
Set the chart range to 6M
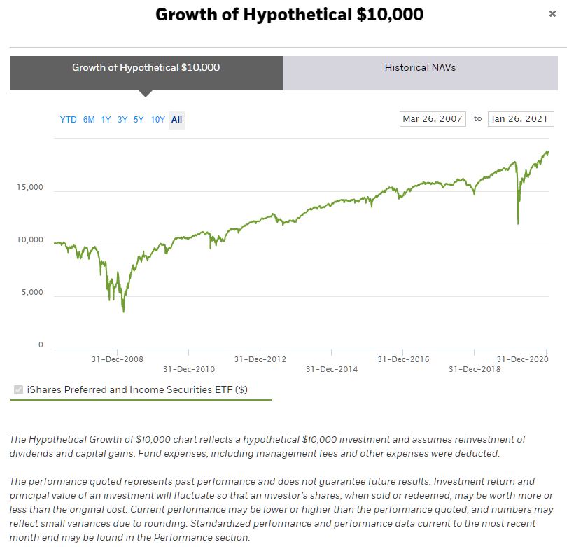click(89, 120)
